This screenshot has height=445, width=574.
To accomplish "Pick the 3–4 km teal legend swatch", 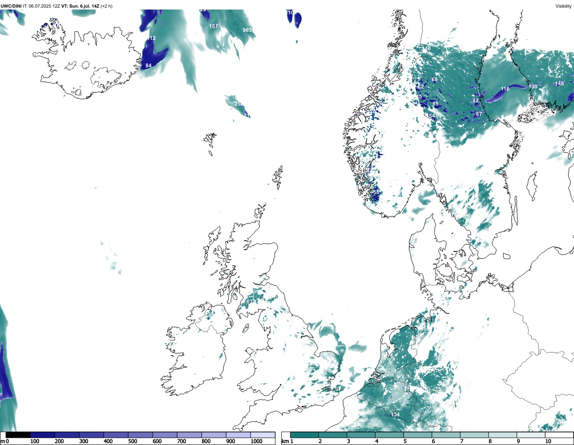I will click(361, 435).
